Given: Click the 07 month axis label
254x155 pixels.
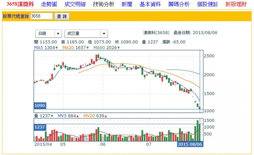Looking at the screenshot, I should click(149, 144).
